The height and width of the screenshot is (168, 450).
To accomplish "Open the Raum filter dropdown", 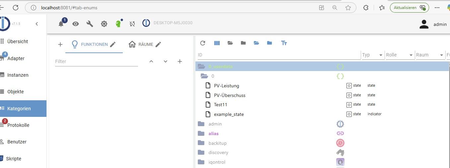I will [442, 55].
